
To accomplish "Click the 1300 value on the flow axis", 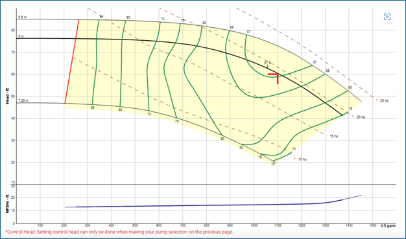I will tap(325, 225).
